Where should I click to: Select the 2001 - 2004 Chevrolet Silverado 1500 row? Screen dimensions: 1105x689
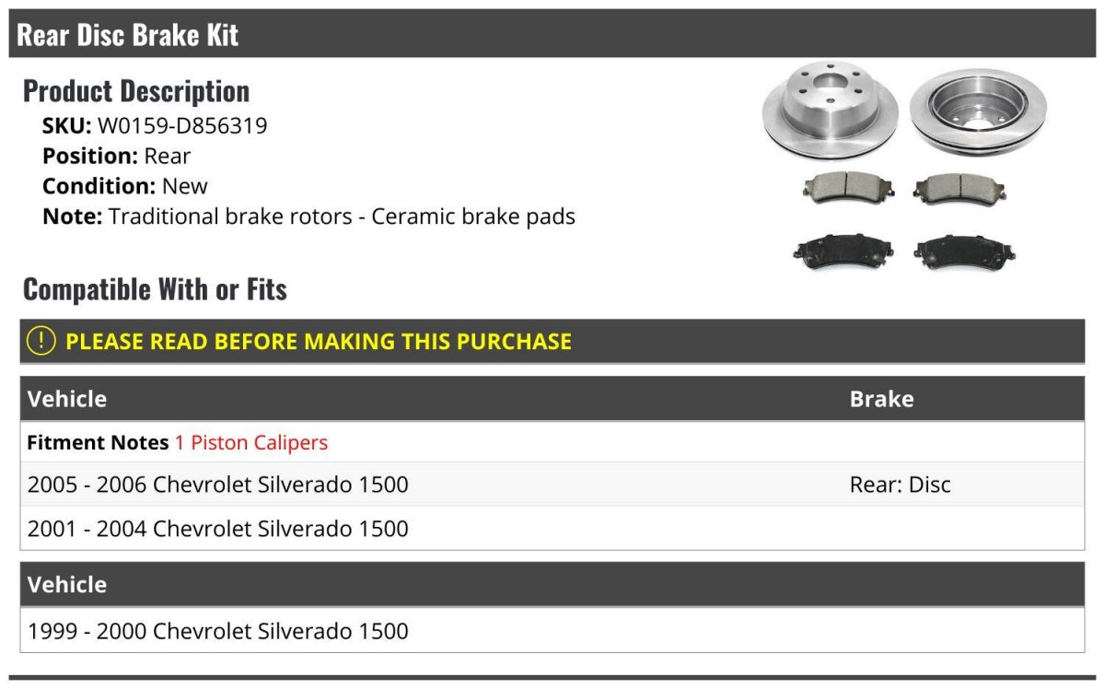click(x=218, y=529)
